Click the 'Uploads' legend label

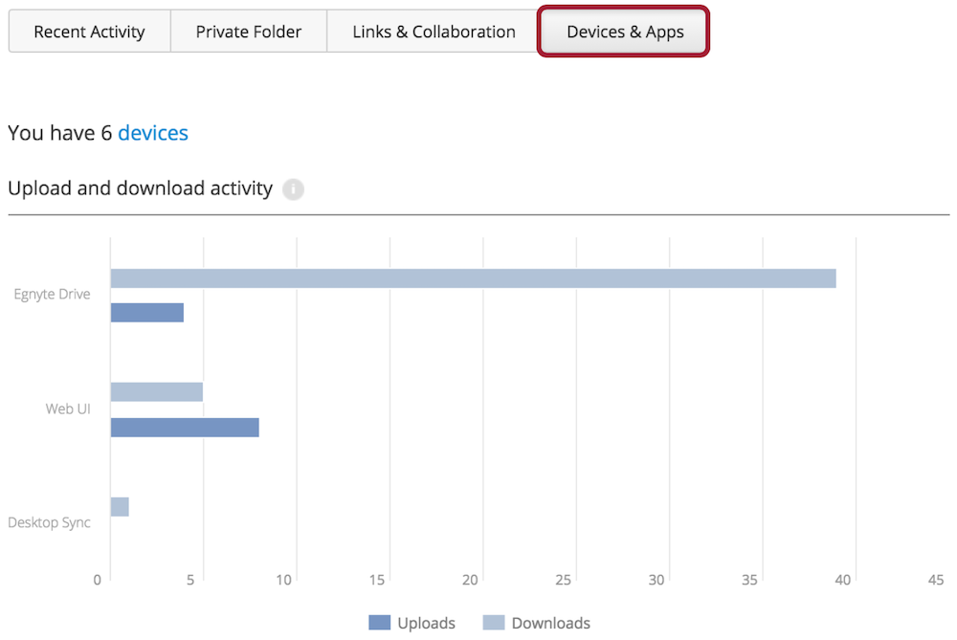coord(426,623)
